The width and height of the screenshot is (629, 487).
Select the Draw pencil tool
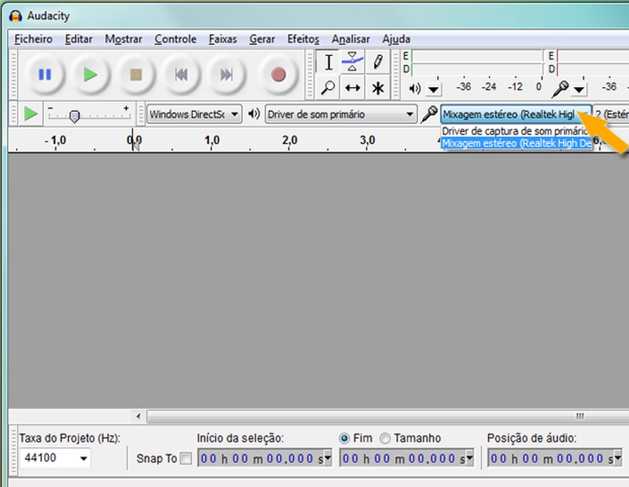(x=378, y=62)
